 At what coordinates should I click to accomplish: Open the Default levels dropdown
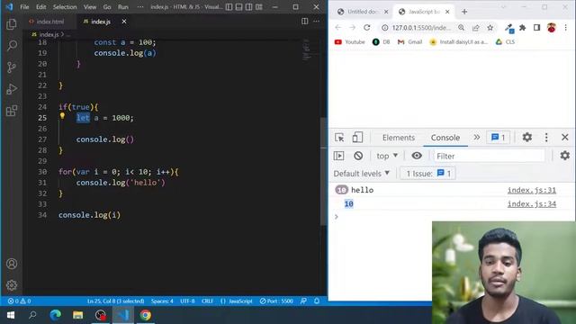pos(362,174)
